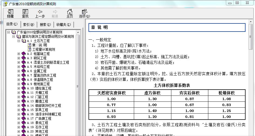Click the book icon of A.13 幕墙工程
The image size is (255, 136).
[x=24, y=101]
